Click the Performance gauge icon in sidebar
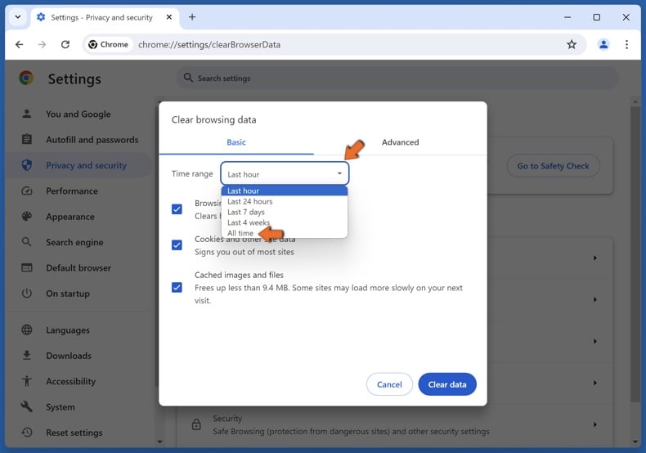This screenshot has height=453, width=646. (x=27, y=191)
